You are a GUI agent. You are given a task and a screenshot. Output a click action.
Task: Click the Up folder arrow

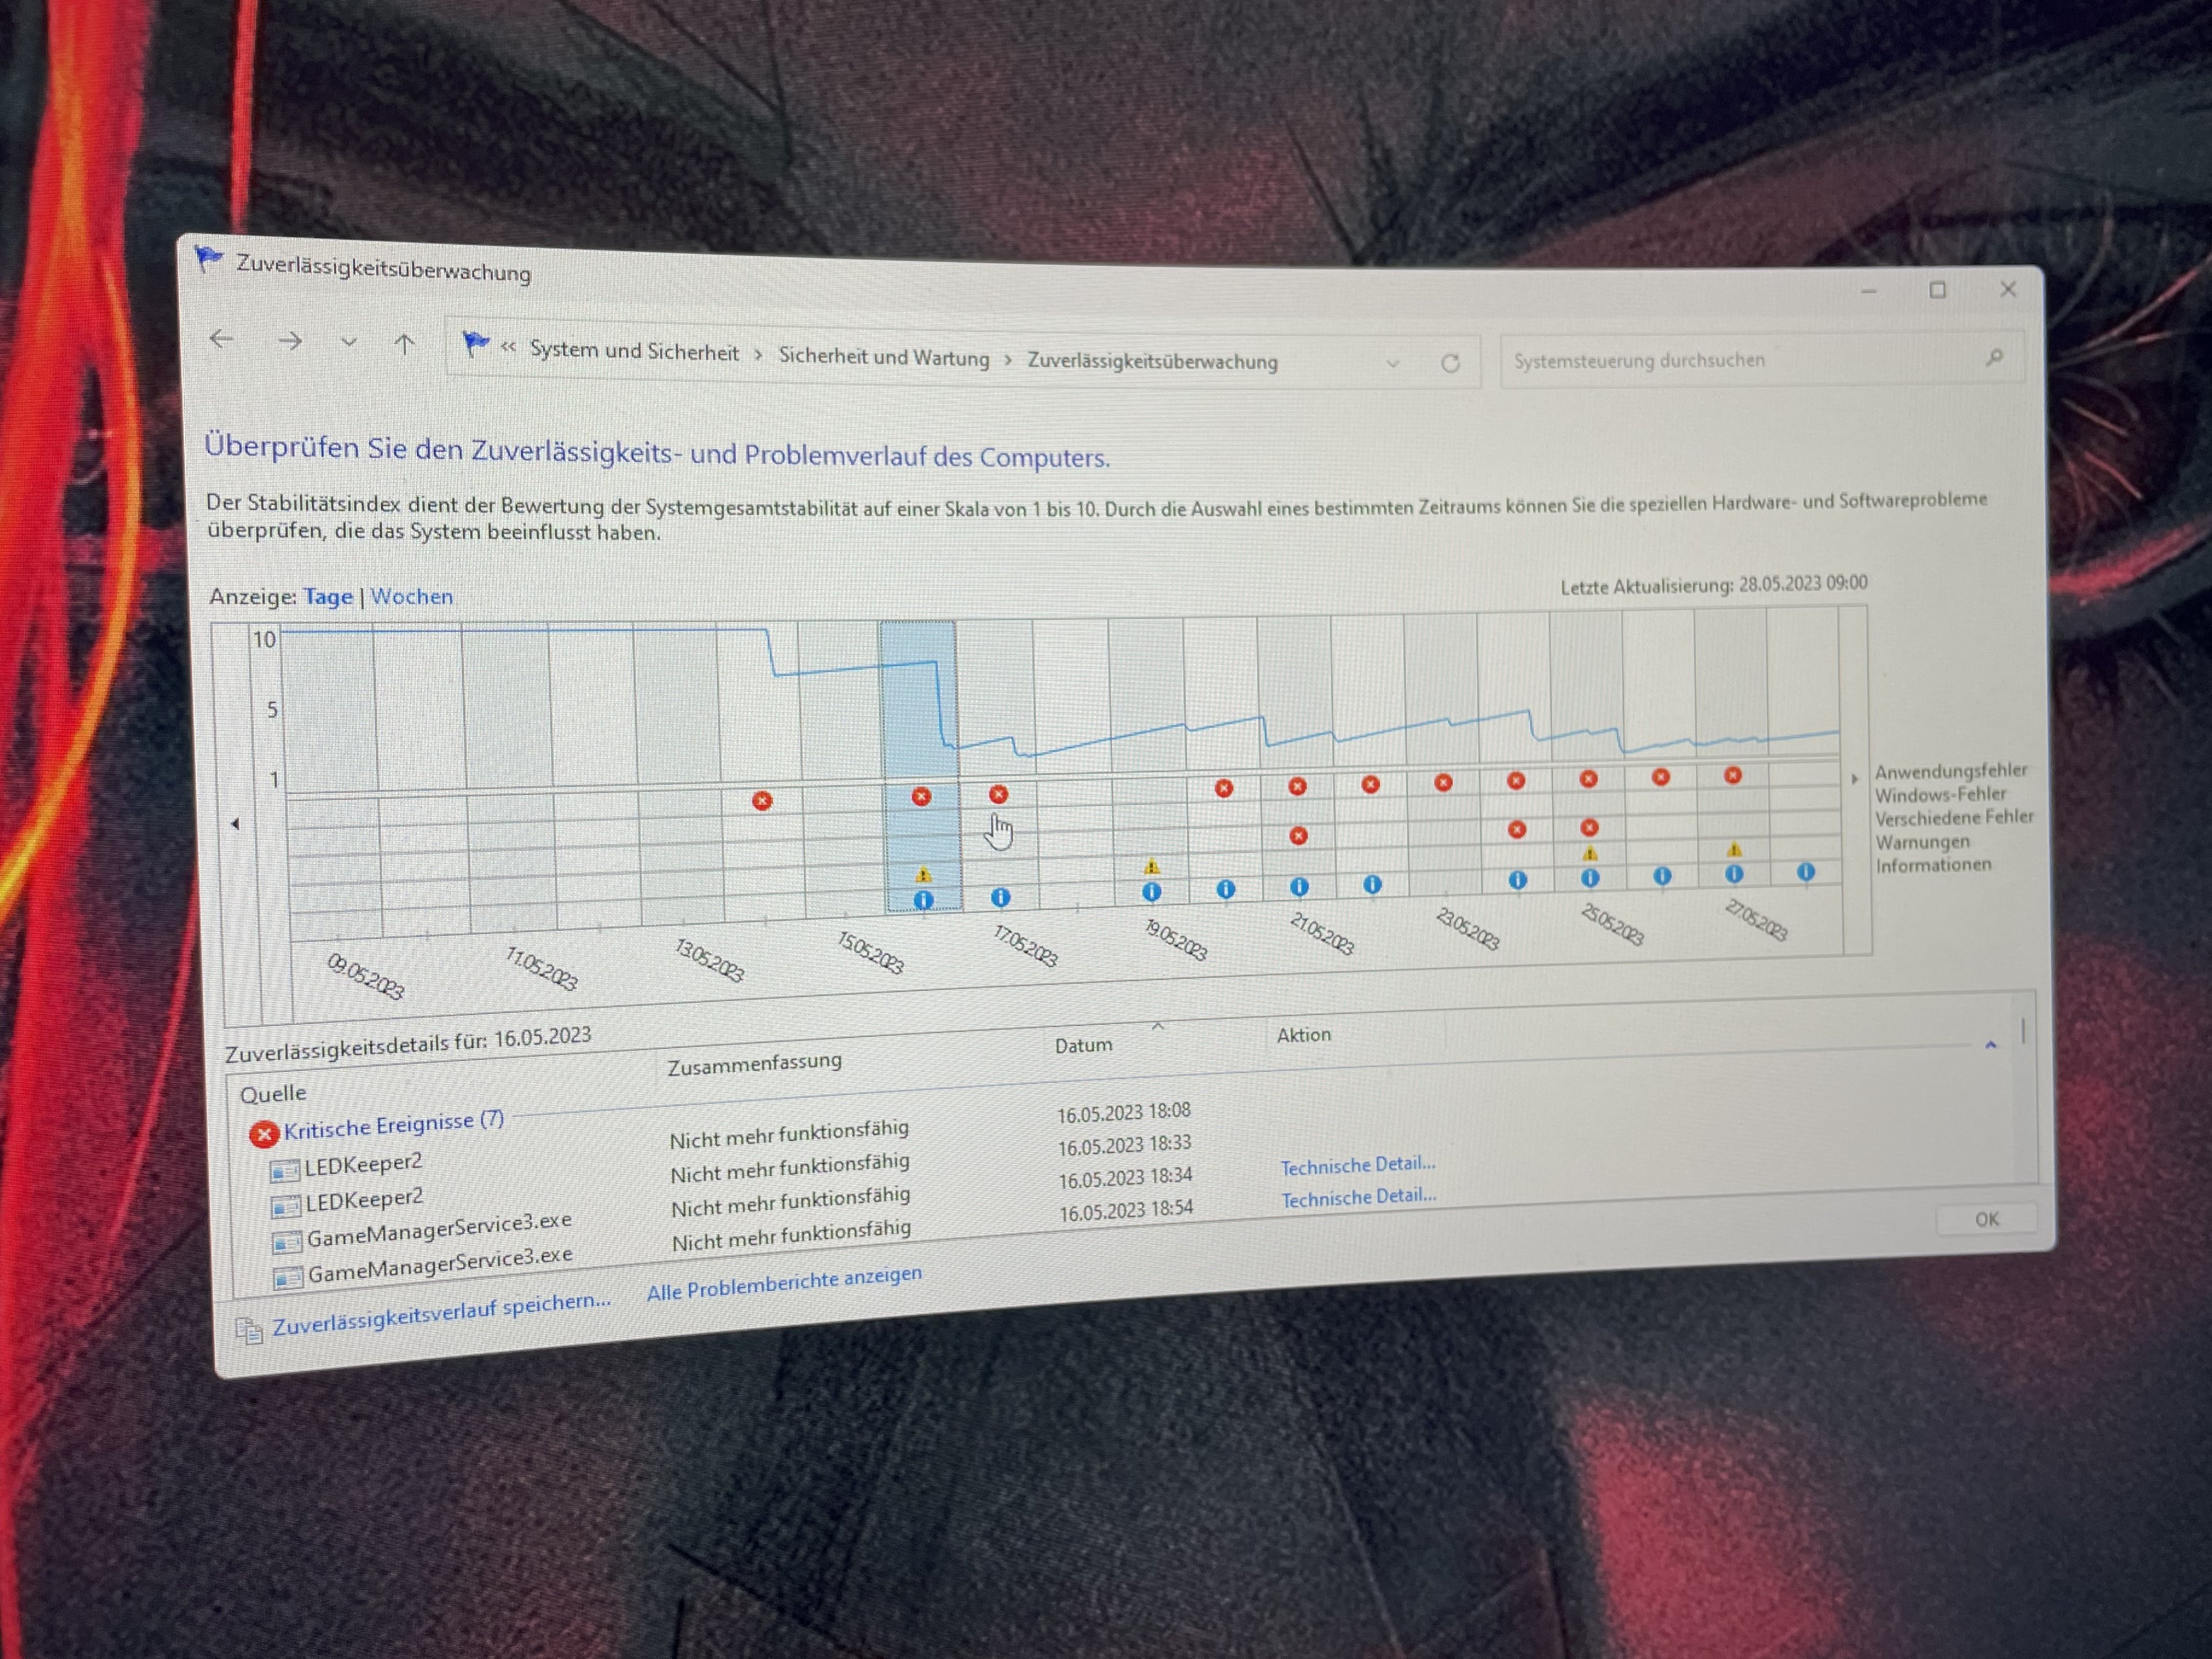tap(404, 345)
